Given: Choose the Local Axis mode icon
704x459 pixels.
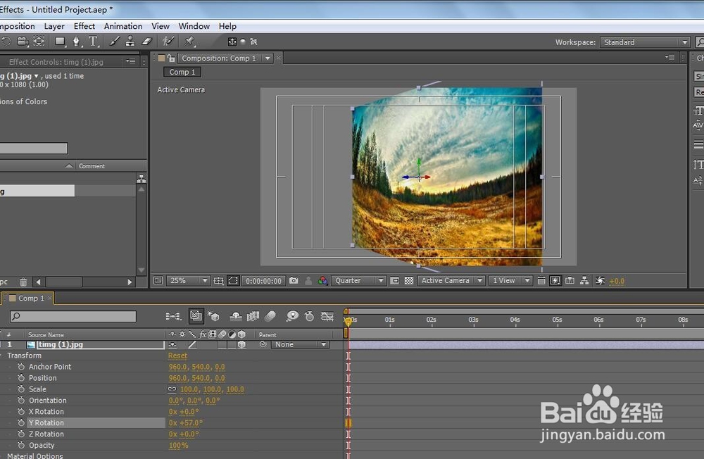Looking at the screenshot, I should pyautogui.click(x=232, y=42).
